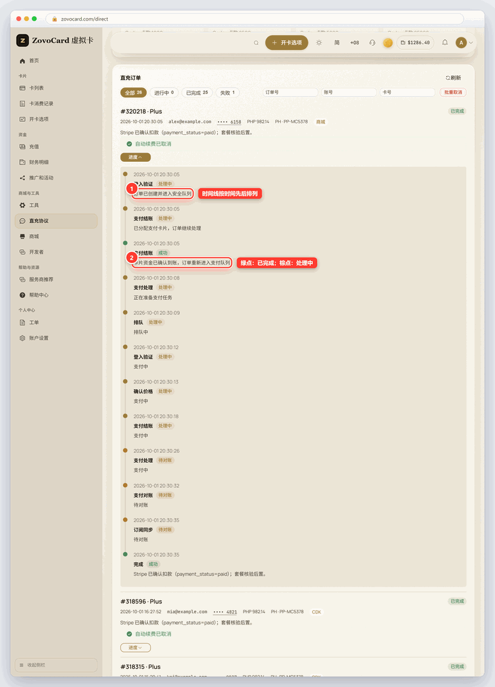
Task: Click the 确认价格 timeline step
Action: (143, 392)
